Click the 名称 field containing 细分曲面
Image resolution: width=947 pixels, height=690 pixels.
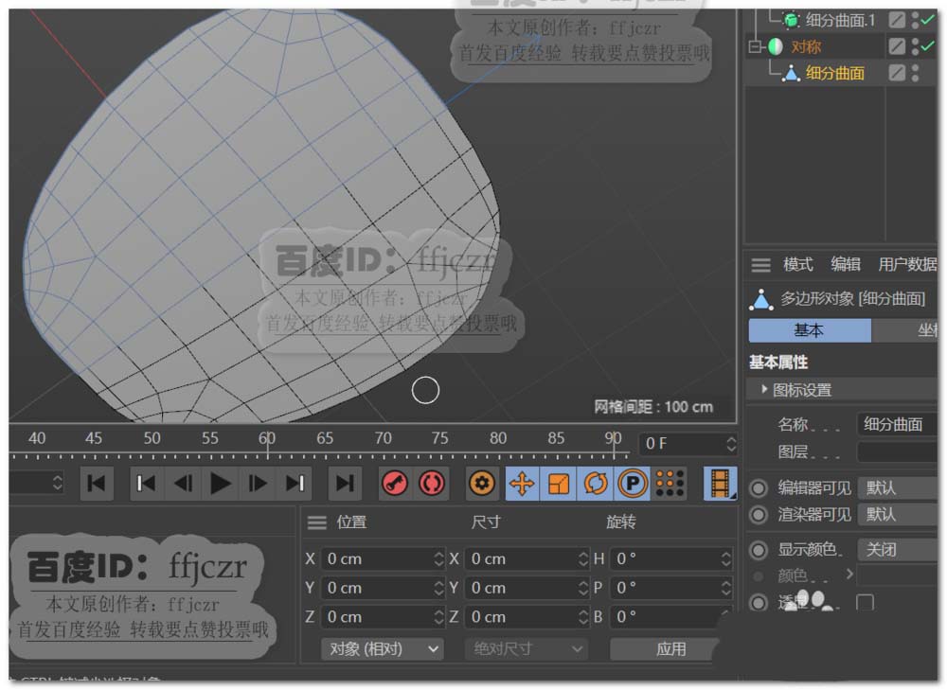(x=898, y=425)
